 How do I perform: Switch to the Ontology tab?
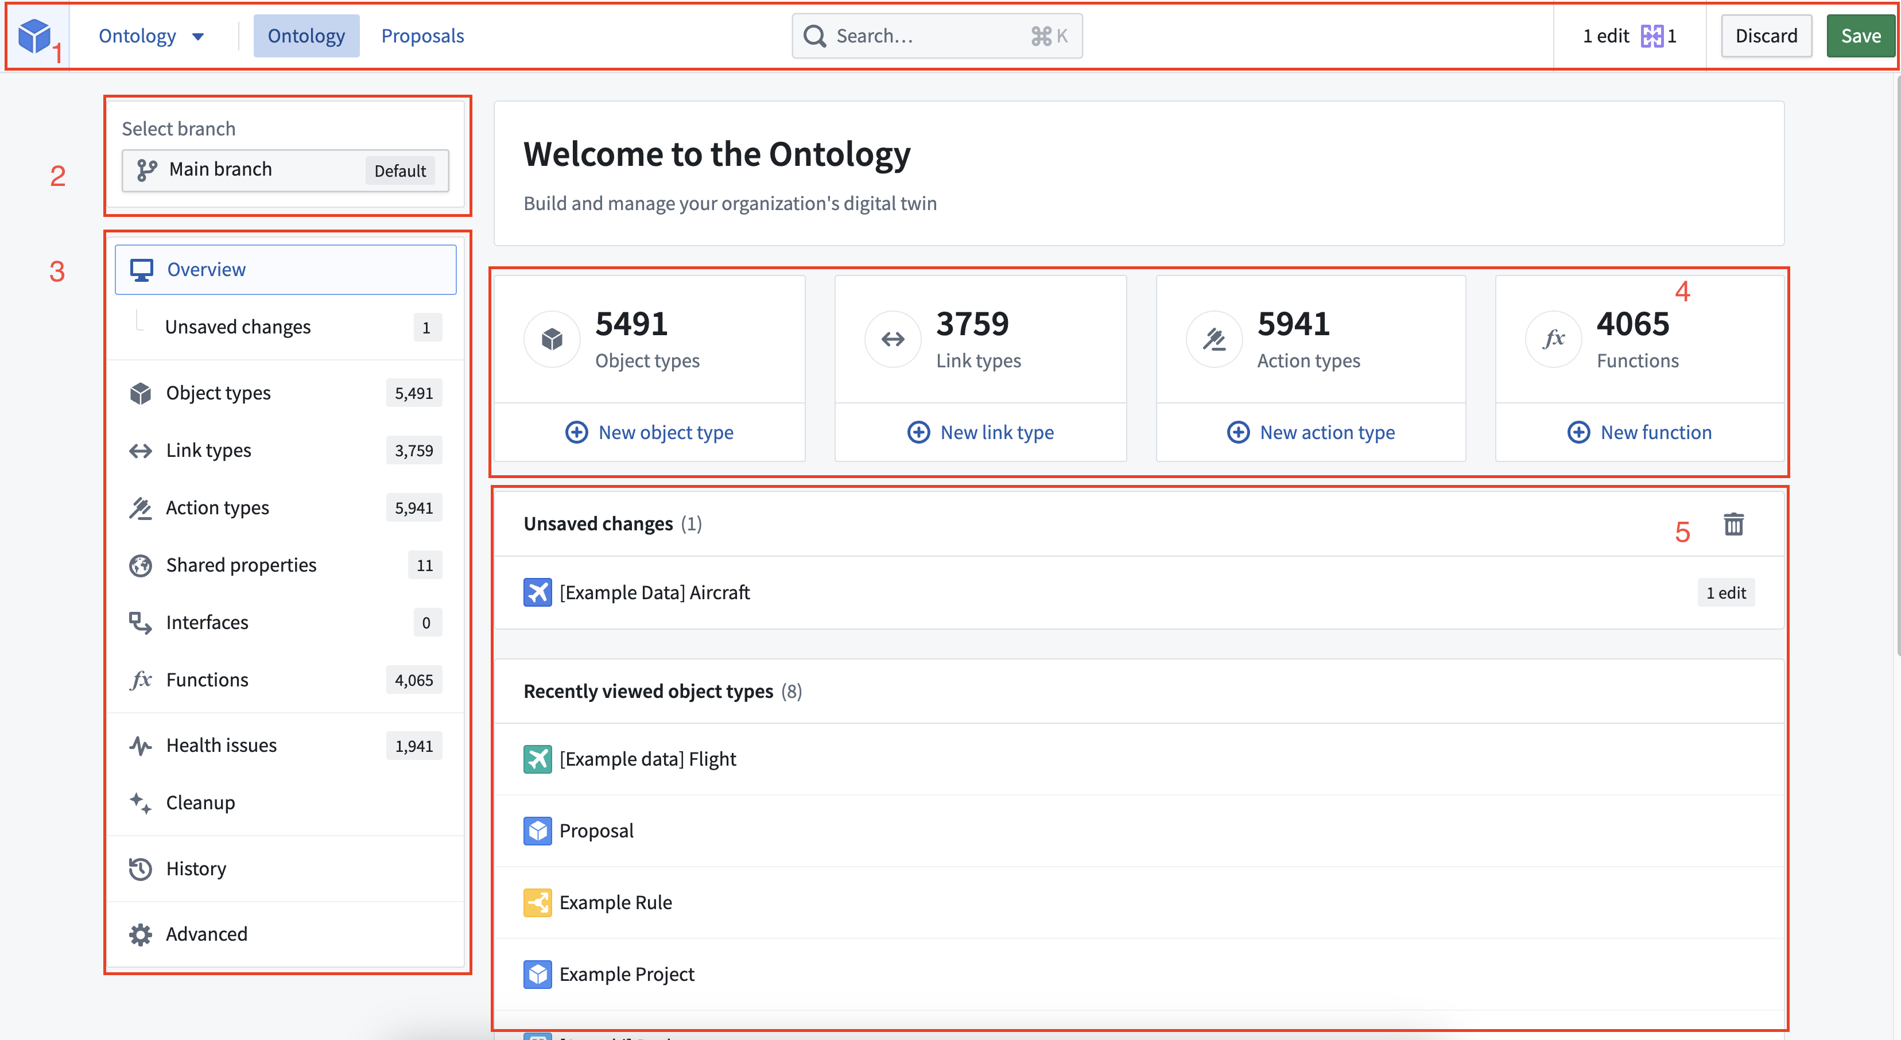pos(307,36)
